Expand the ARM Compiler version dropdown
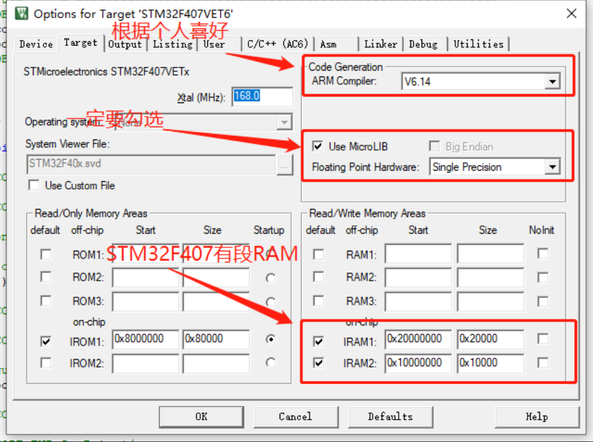The image size is (593, 442). [552, 81]
